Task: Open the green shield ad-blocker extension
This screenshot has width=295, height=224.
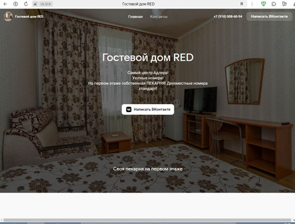Action: [x=264, y=4]
